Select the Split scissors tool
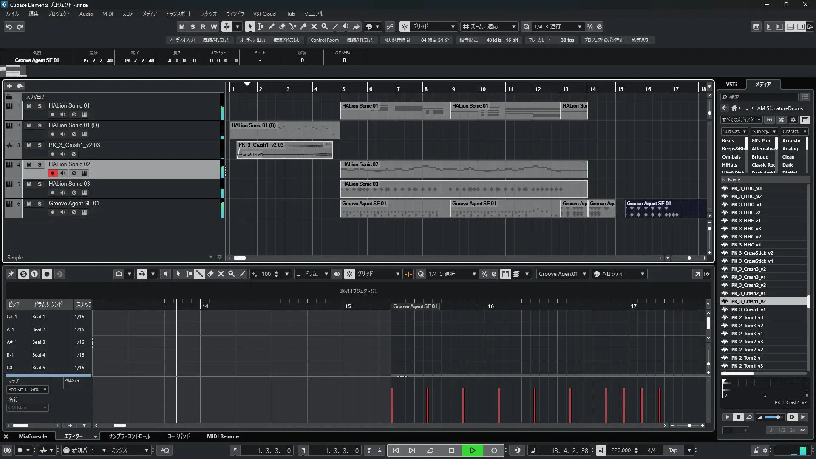 coord(292,26)
